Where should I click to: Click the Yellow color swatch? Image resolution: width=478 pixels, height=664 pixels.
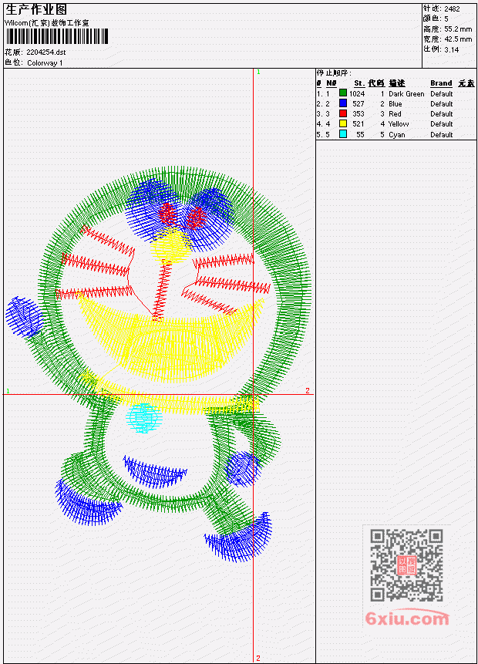pyautogui.click(x=343, y=123)
